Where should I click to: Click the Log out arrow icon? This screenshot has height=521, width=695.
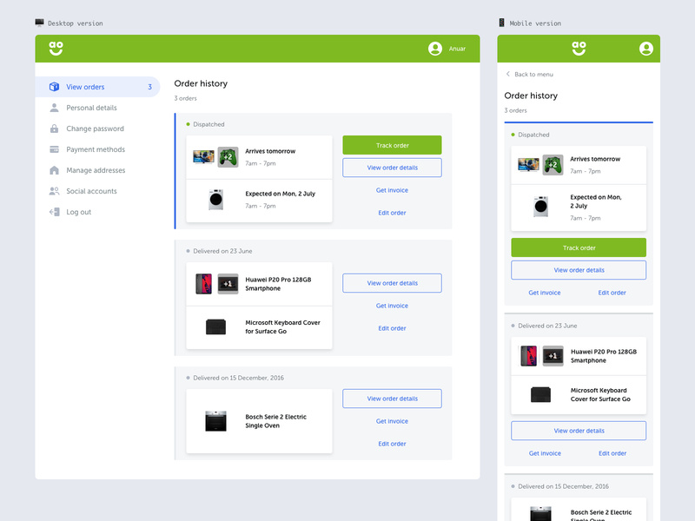56,212
